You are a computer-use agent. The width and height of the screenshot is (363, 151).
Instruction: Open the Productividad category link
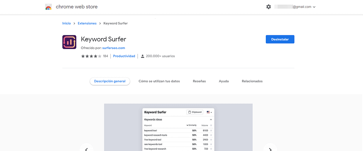click(x=124, y=56)
